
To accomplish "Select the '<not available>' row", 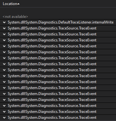I will tap(15, 17).
